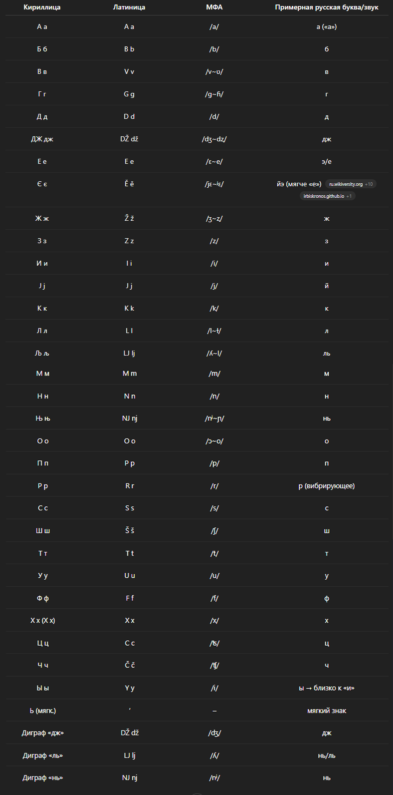Click the «мягкий знак» cell
The image size is (393, 795).
tap(327, 711)
